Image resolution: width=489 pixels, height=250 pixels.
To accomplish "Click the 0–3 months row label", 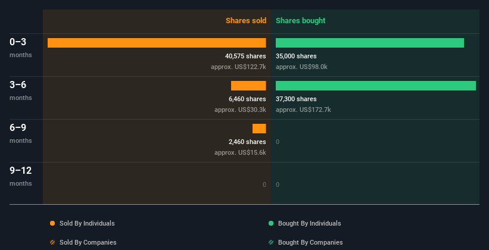I will [21, 48].
